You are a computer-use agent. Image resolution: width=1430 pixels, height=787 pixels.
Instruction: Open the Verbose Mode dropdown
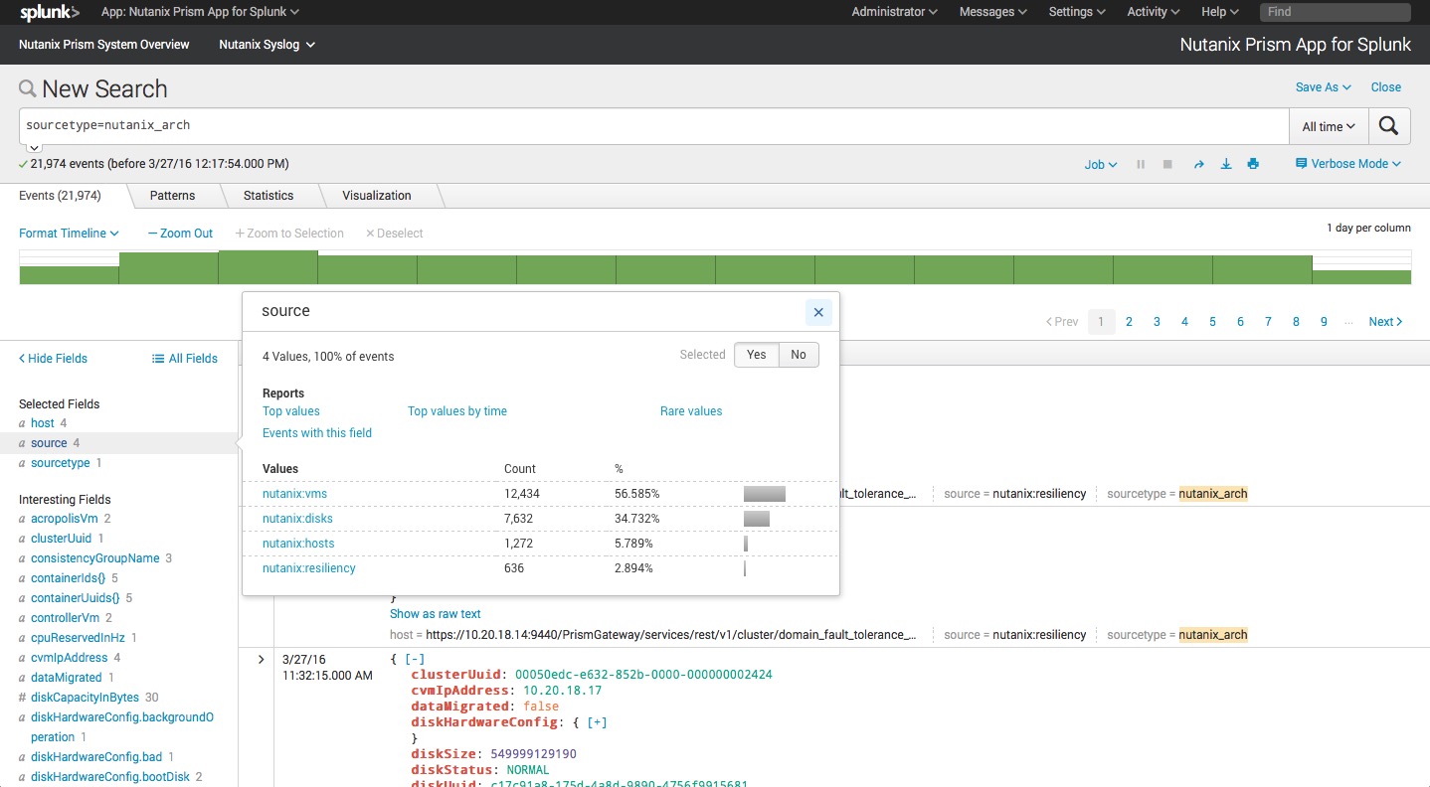[x=1347, y=164]
